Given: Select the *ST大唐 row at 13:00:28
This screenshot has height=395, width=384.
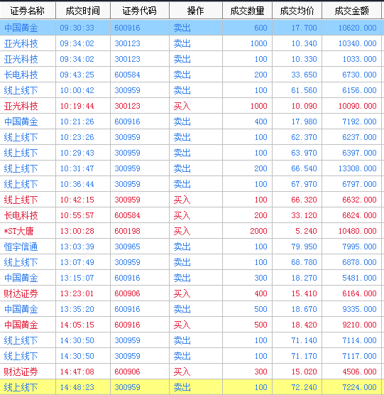Looking at the screenshot, I should [191, 231].
